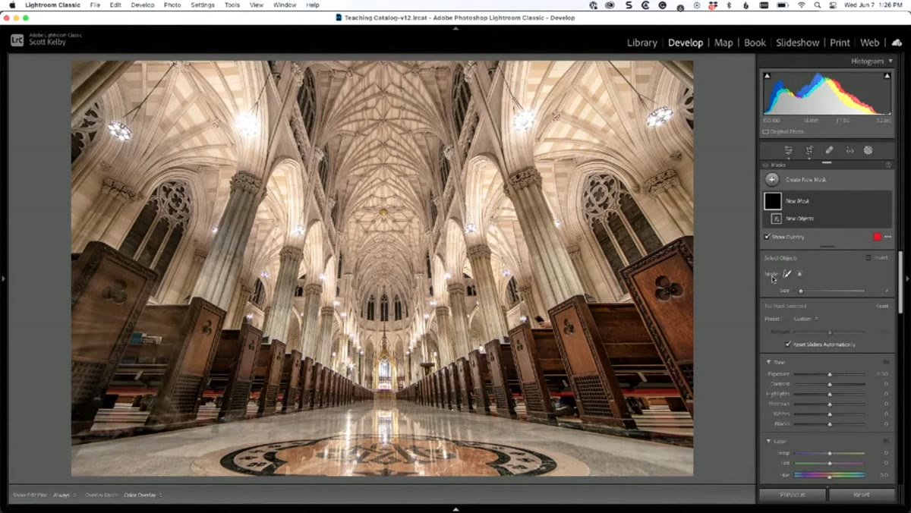Click the Exposure slider handle

point(830,374)
